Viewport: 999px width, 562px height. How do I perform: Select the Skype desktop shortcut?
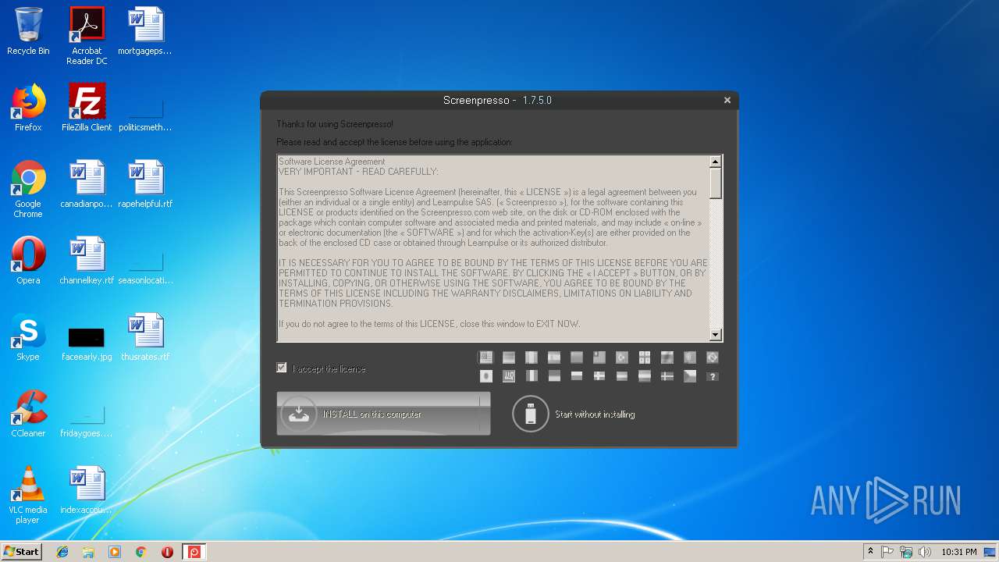[x=28, y=337]
